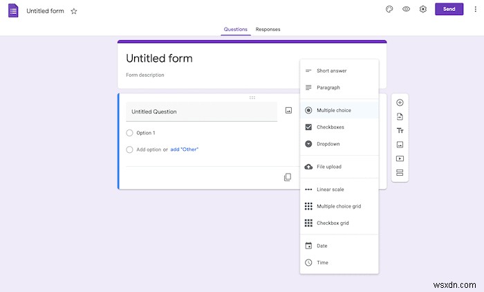Duplicate the question with the copy icon
The image size is (484, 292).
pos(287,177)
